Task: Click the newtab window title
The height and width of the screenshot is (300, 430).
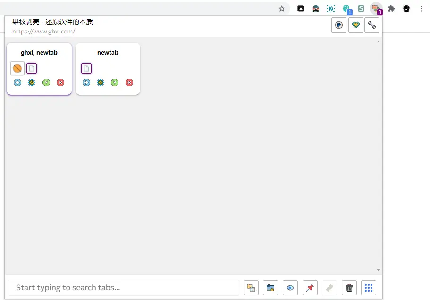Action: (x=108, y=53)
